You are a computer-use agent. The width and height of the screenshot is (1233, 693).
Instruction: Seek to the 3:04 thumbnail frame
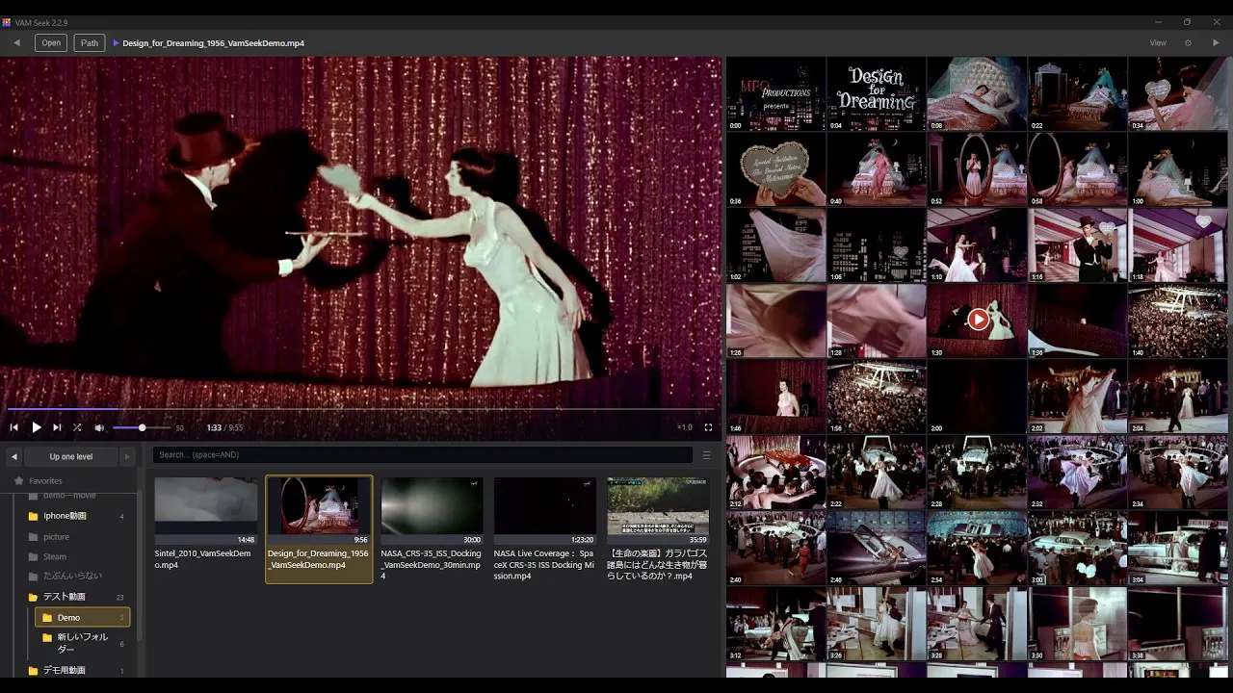[1177, 548]
